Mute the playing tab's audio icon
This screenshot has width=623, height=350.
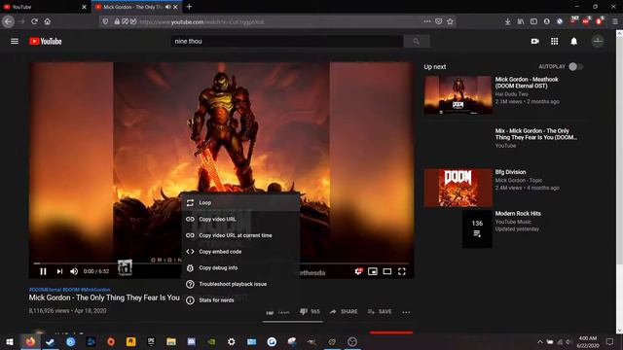tap(168, 7)
